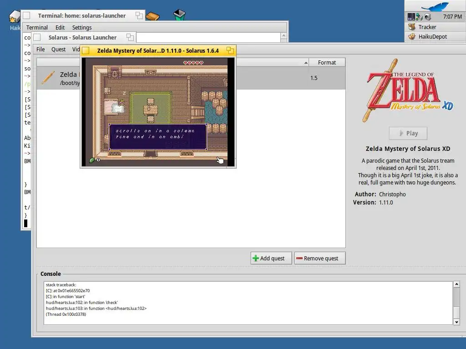466x349 pixels.
Task: Click the rupee counter icon in game
Action: (x=92, y=160)
